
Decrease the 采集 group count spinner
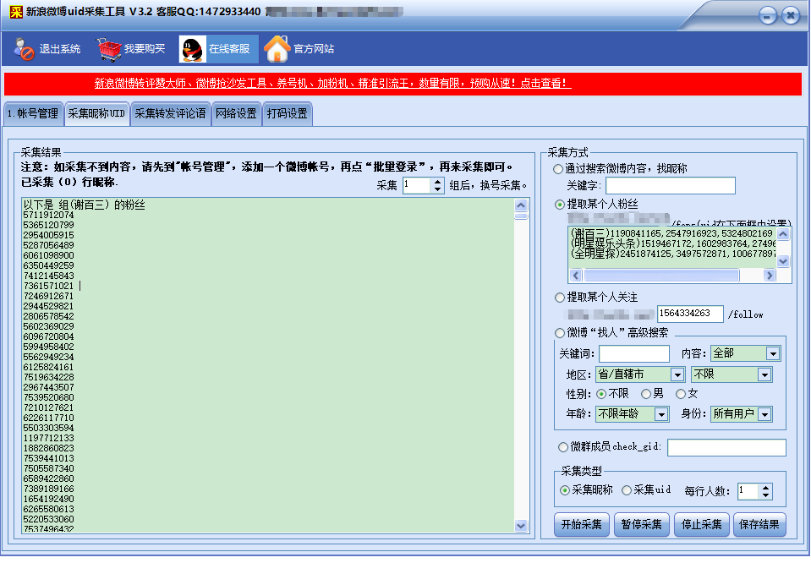437,189
